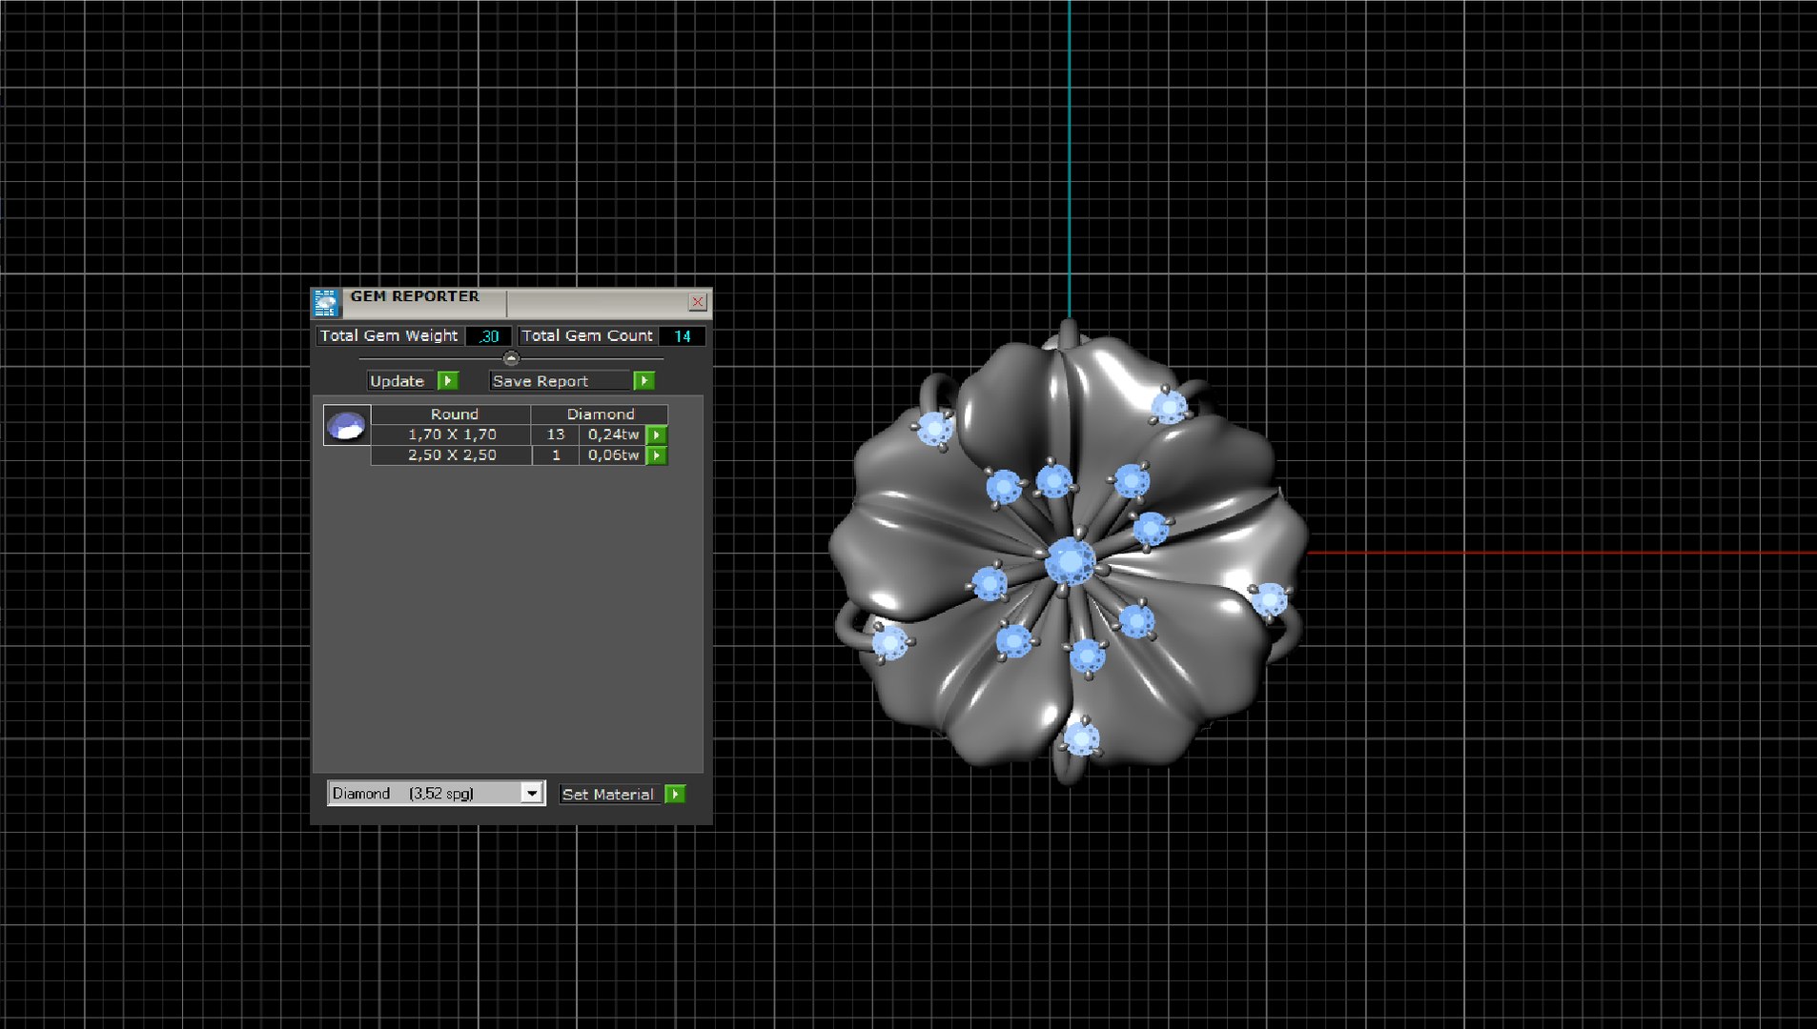This screenshot has width=1817, height=1029.
Task: Click the Total Gem Count value field
Action: coord(682,336)
